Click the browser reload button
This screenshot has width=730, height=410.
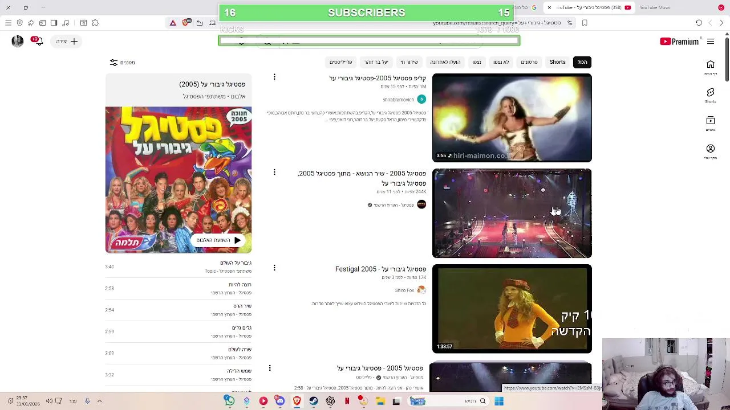pyautogui.click(x=699, y=23)
